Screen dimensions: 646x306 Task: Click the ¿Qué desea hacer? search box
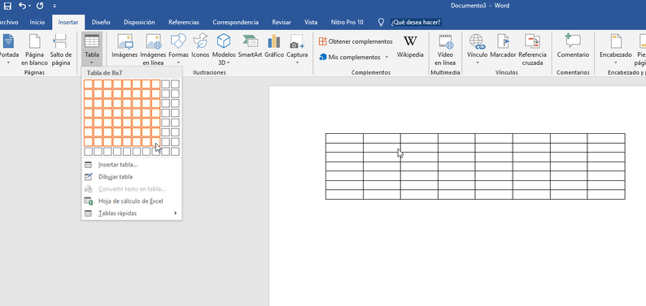tap(416, 22)
